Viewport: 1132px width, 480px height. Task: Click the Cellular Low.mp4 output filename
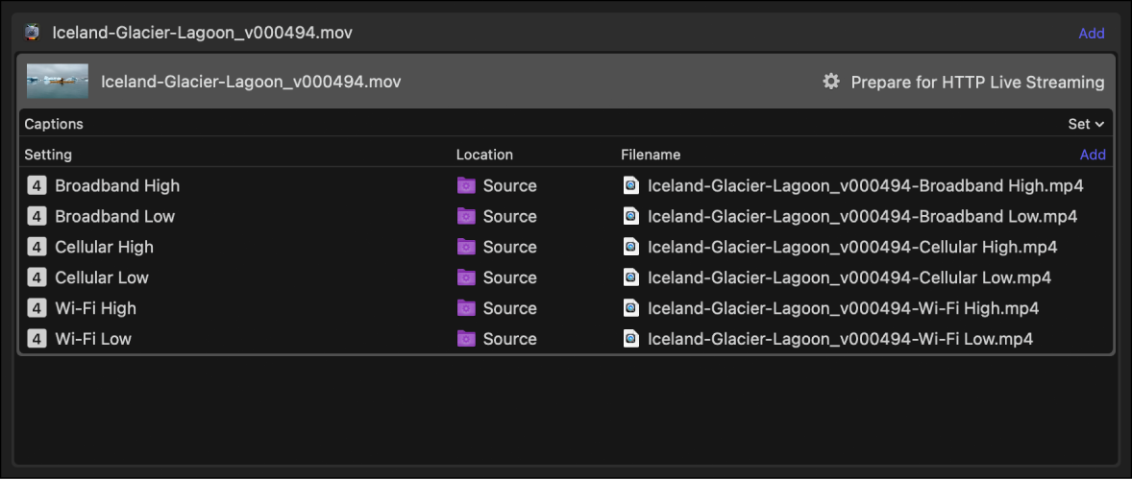coord(849,277)
